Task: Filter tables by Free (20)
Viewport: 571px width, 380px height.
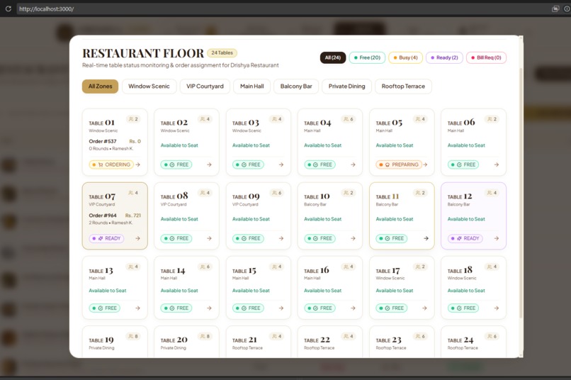Action: [367, 57]
